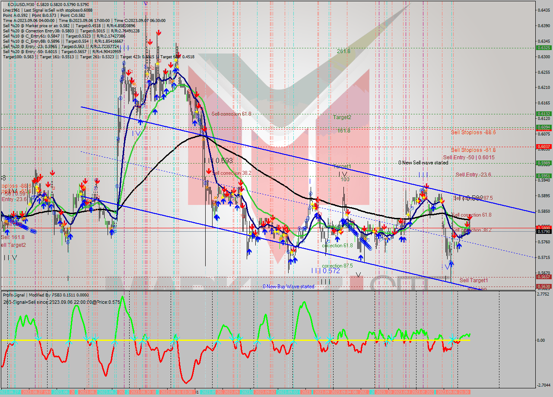
Task: Select the green '161.8' Fibonacci label
Action: tap(343, 130)
